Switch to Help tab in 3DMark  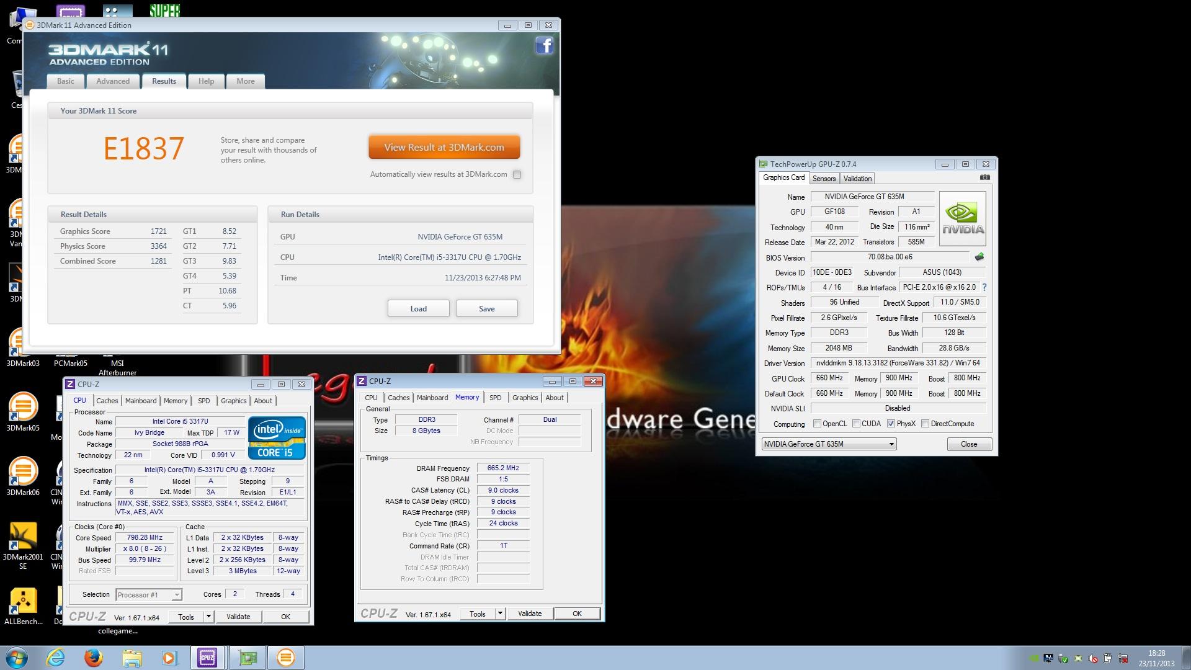206,81
